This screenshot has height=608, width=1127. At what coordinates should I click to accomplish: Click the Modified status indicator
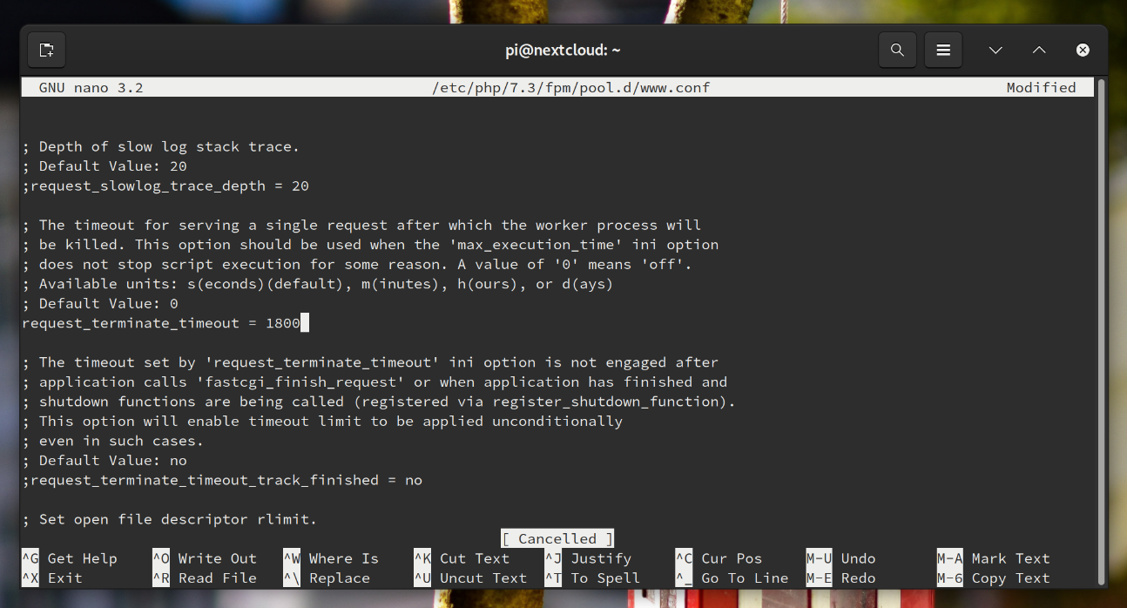pos(1041,87)
